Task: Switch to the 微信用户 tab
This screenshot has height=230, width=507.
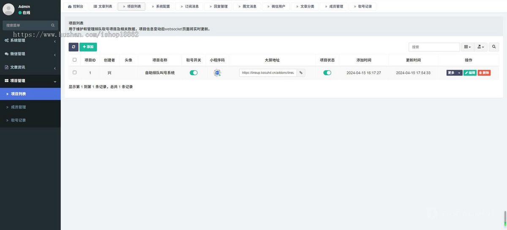Action: [x=275, y=6]
